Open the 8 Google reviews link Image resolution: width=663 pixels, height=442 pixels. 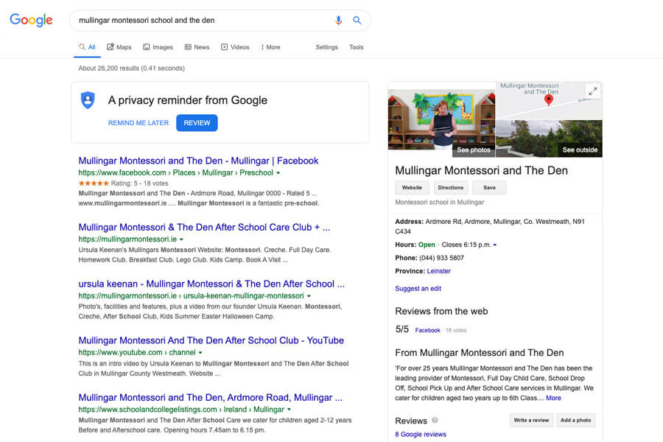tap(421, 435)
